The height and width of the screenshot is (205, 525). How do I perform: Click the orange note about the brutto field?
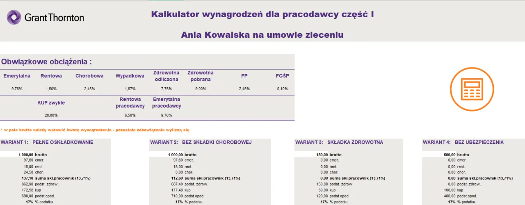coord(95,130)
